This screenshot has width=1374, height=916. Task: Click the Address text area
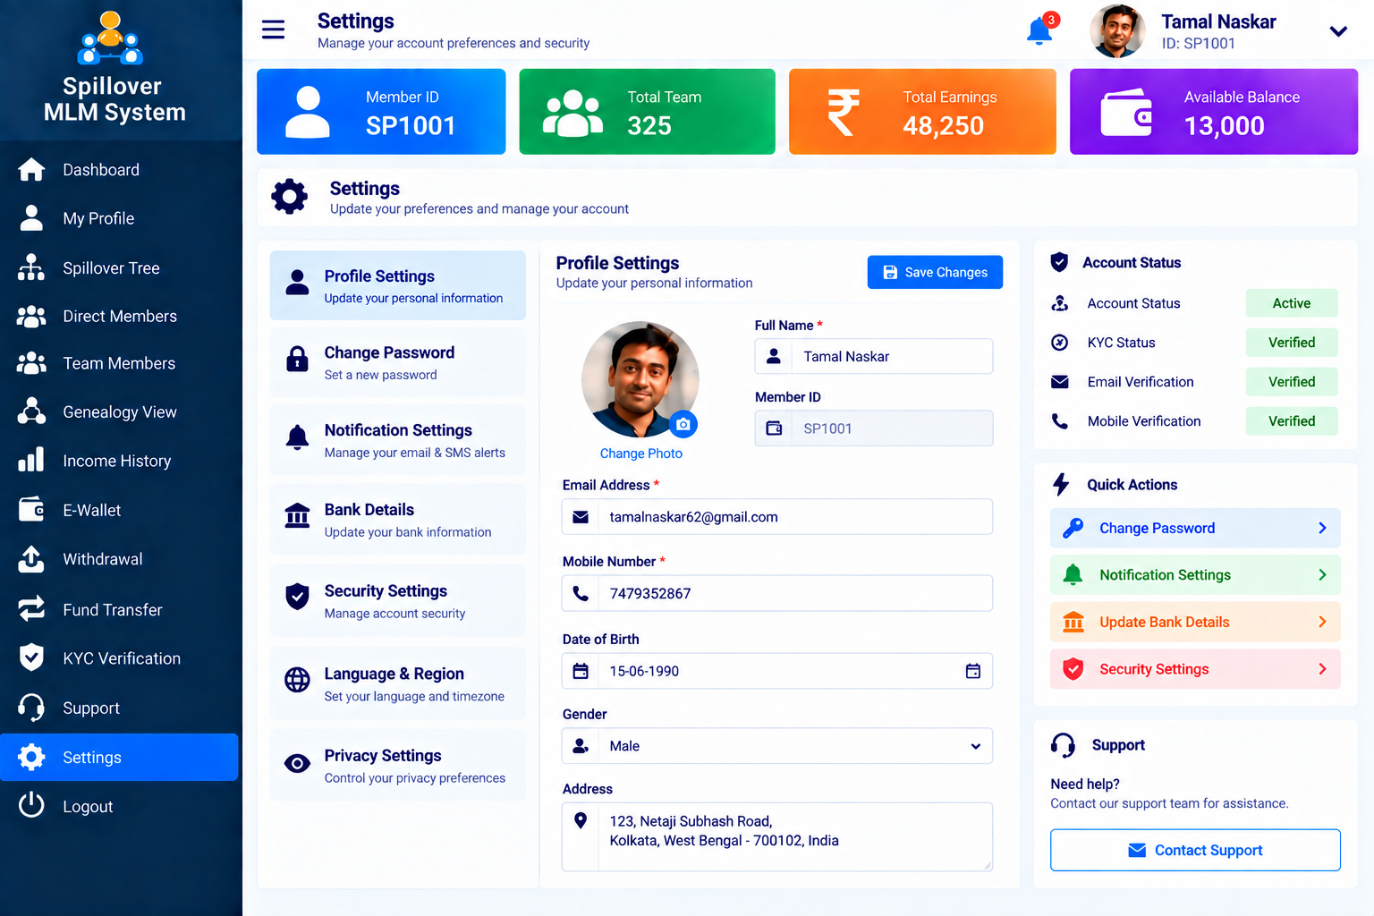tap(777, 836)
